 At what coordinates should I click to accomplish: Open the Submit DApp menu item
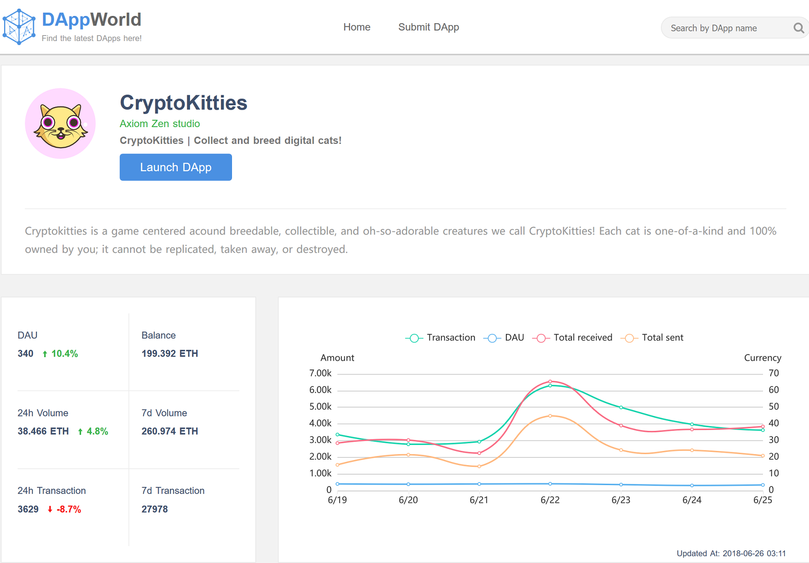[428, 27]
